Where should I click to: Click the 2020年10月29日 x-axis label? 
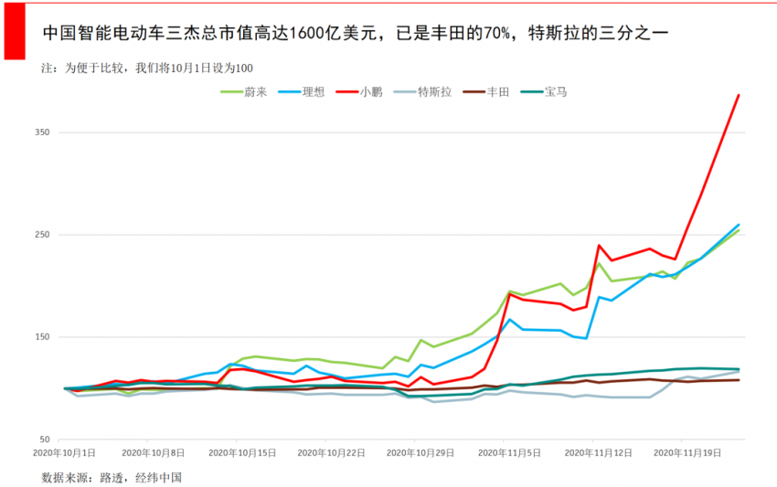420,453
